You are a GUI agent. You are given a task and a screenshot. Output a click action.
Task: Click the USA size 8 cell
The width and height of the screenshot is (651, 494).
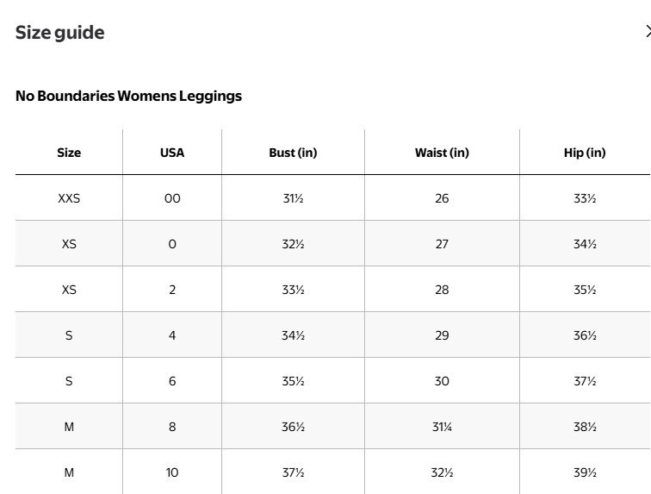pyautogui.click(x=172, y=427)
